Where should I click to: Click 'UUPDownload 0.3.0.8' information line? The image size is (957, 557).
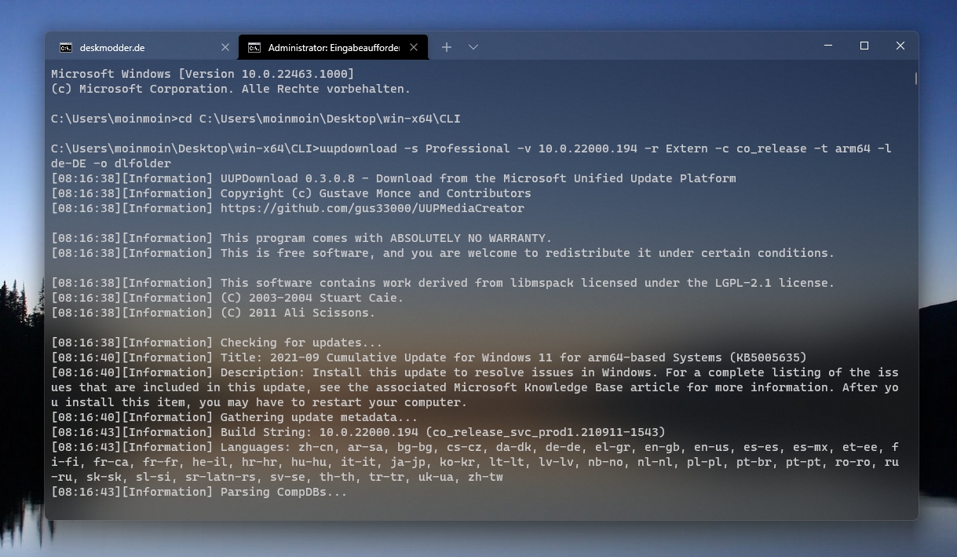point(393,178)
